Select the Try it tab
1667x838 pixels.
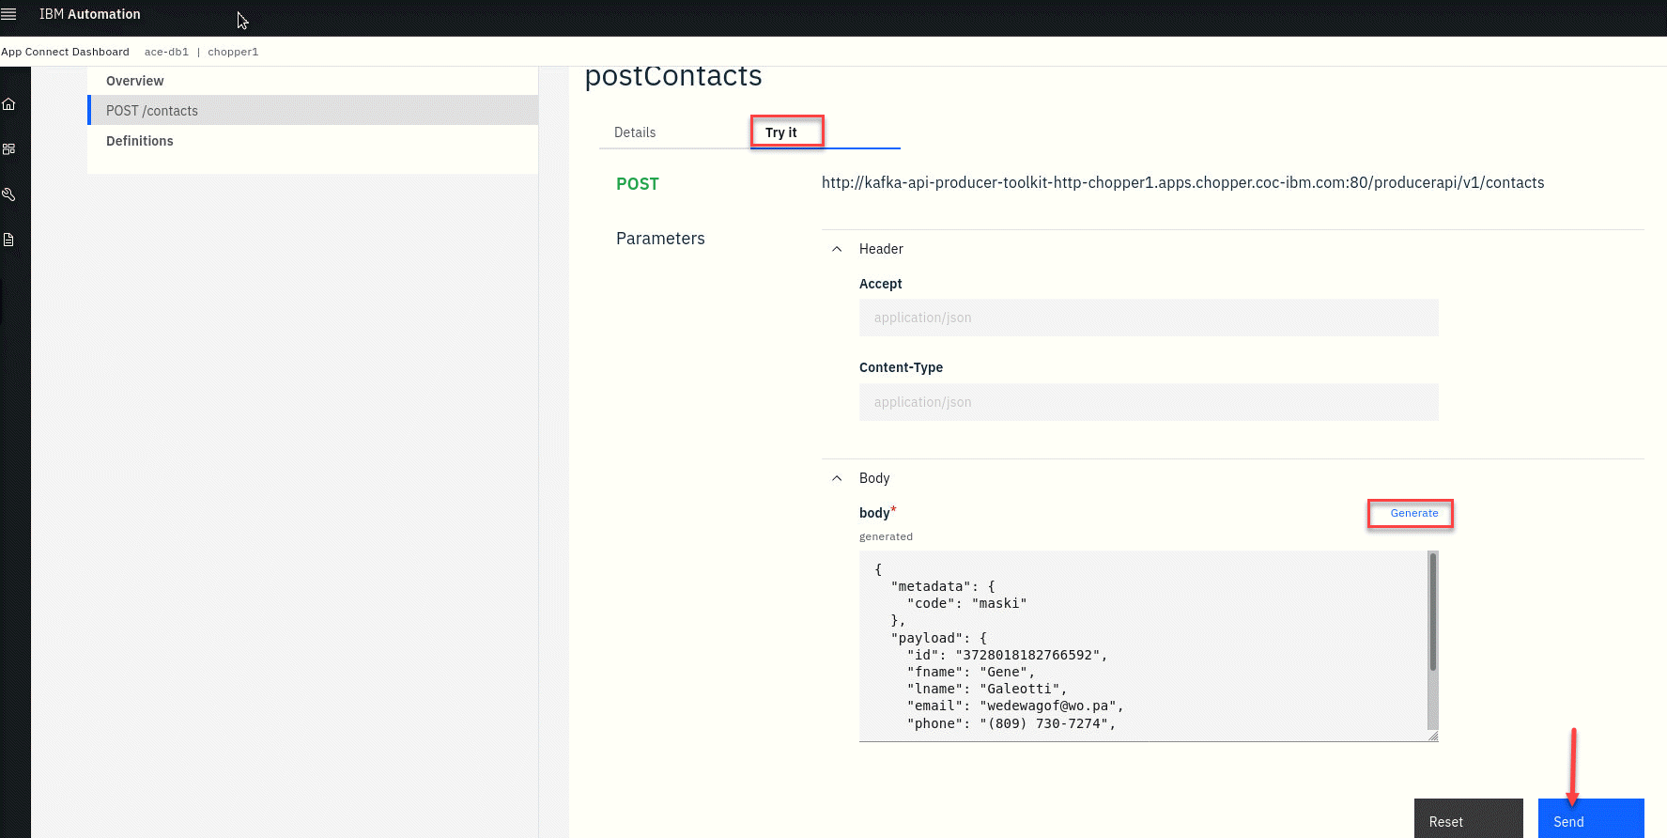tap(781, 132)
